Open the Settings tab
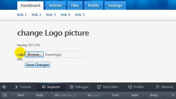The height and width of the screenshot is (99, 176). click(115, 5)
